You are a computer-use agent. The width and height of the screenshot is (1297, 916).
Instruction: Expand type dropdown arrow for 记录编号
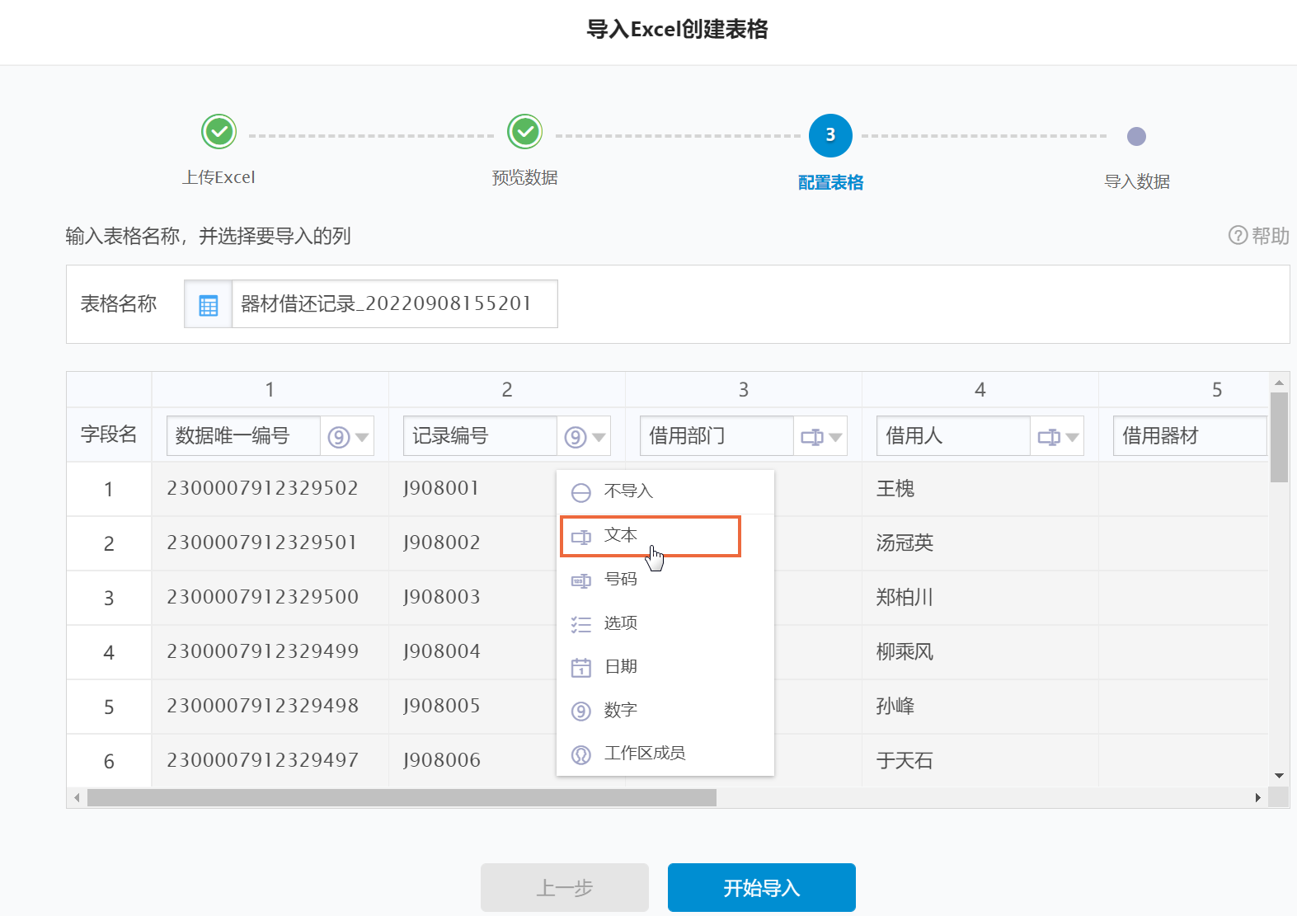[599, 438]
